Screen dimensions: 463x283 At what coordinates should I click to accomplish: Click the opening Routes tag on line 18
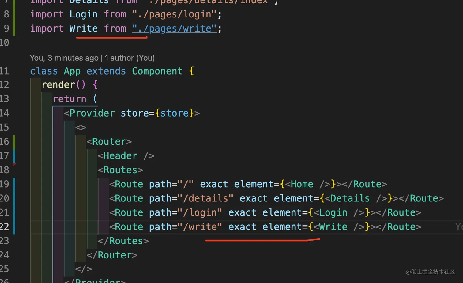pos(120,170)
